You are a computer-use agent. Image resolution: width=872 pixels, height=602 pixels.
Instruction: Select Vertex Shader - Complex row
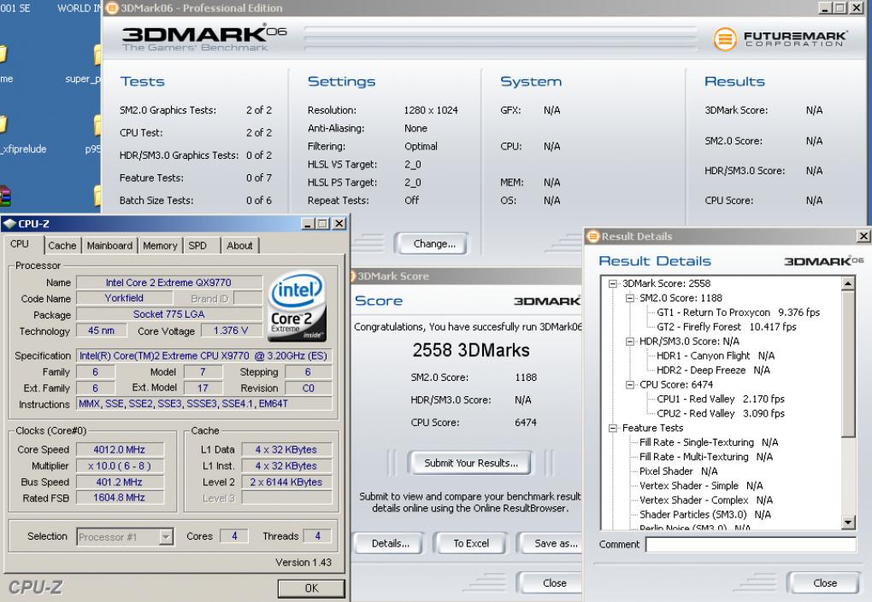click(x=705, y=500)
